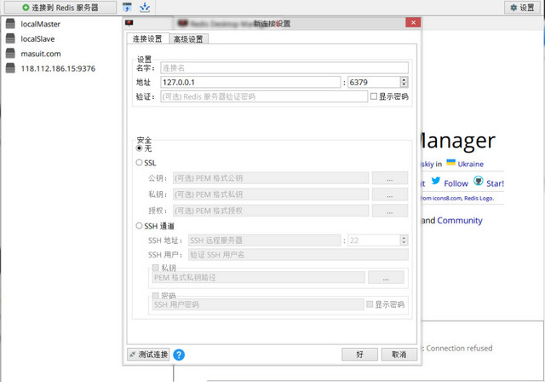
Task: Click the SSH 地址 remote server field
Action: pyautogui.click(x=265, y=240)
